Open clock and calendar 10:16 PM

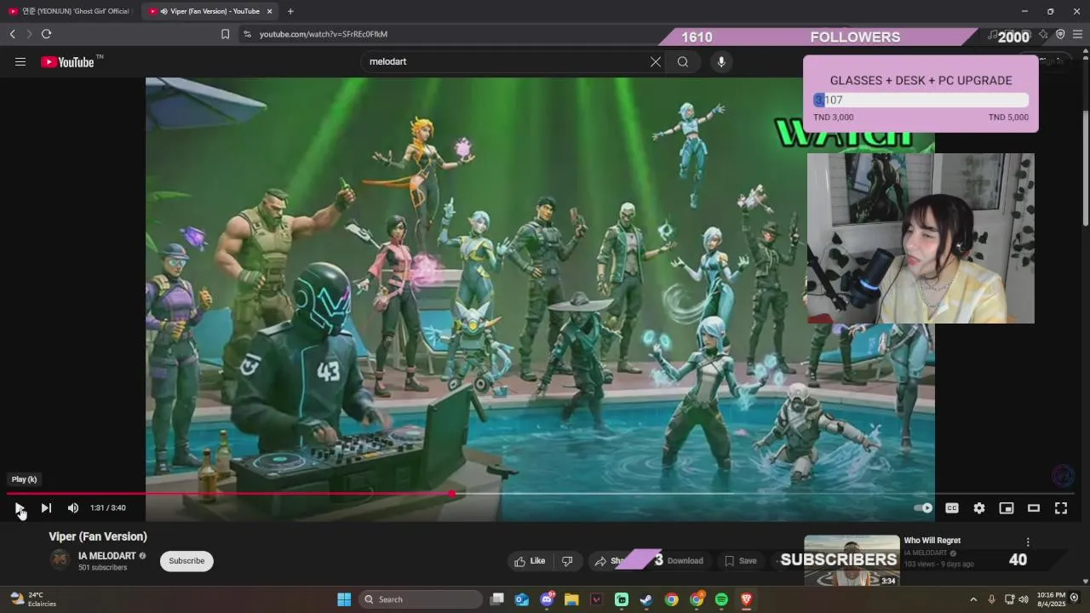click(x=1051, y=599)
